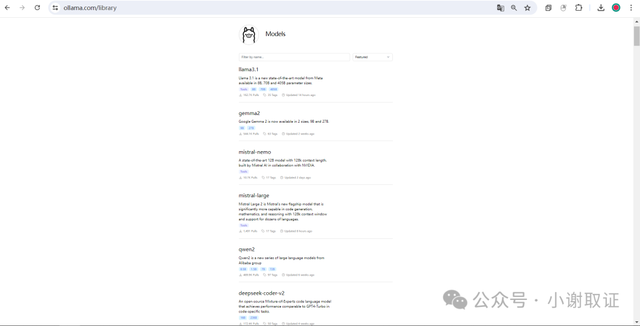Click the 405B tag under llama3.1
The width and height of the screenshot is (640, 326).
pos(273,90)
